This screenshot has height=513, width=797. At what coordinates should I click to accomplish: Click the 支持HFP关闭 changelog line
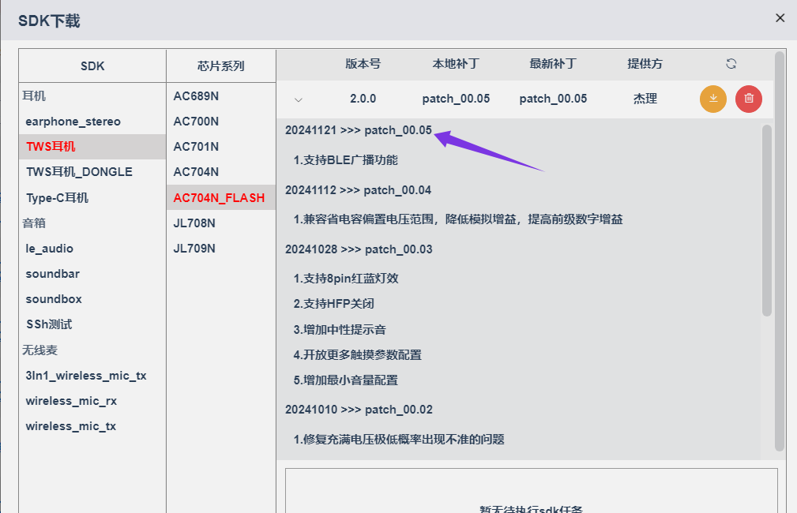click(333, 304)
